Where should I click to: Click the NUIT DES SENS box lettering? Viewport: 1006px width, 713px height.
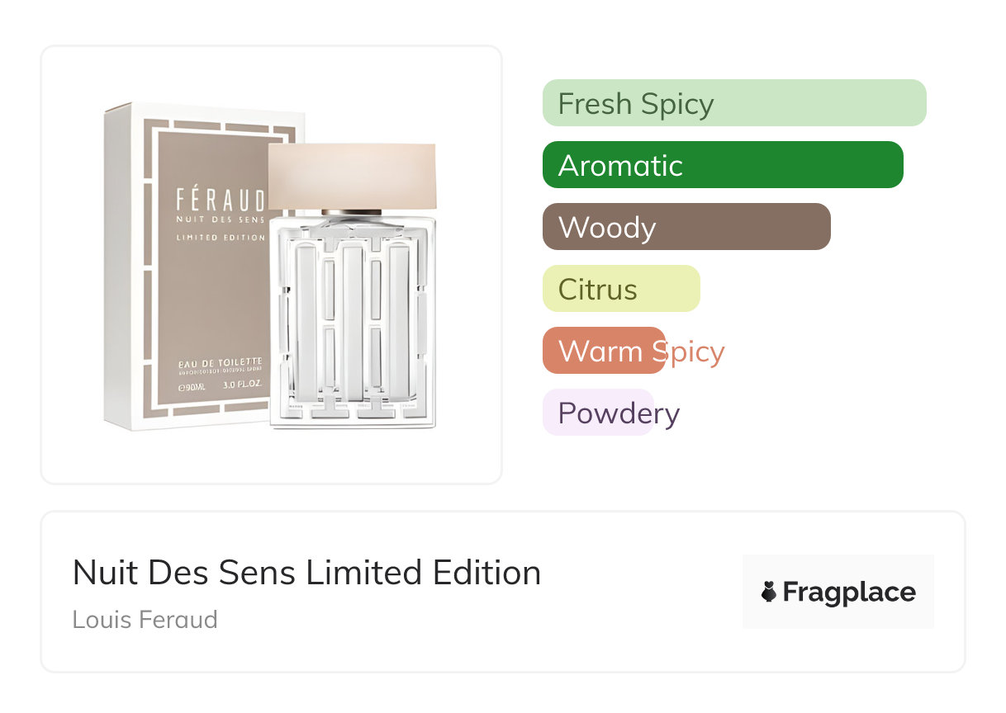[221, 220]
